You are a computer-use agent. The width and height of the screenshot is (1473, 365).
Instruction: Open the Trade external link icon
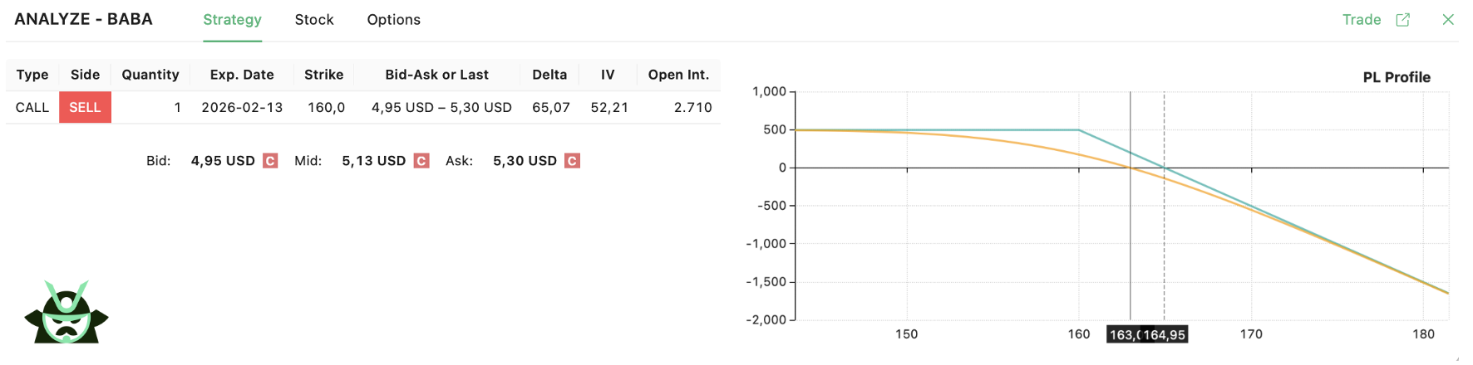coord(1403,20)
